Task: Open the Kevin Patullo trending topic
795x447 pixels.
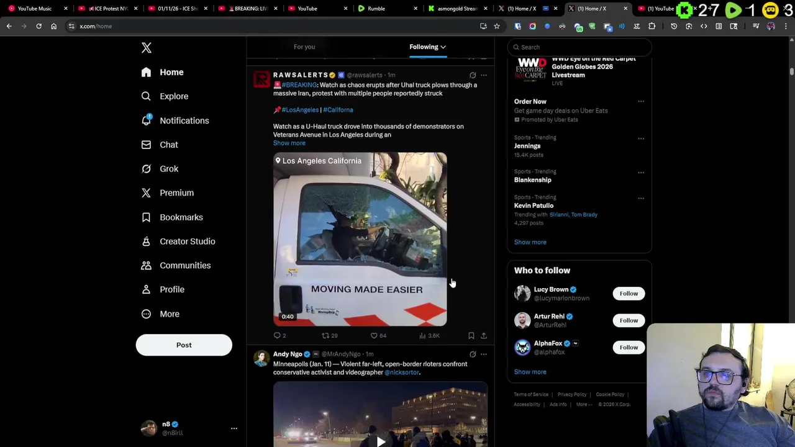Action: [534, 205]
